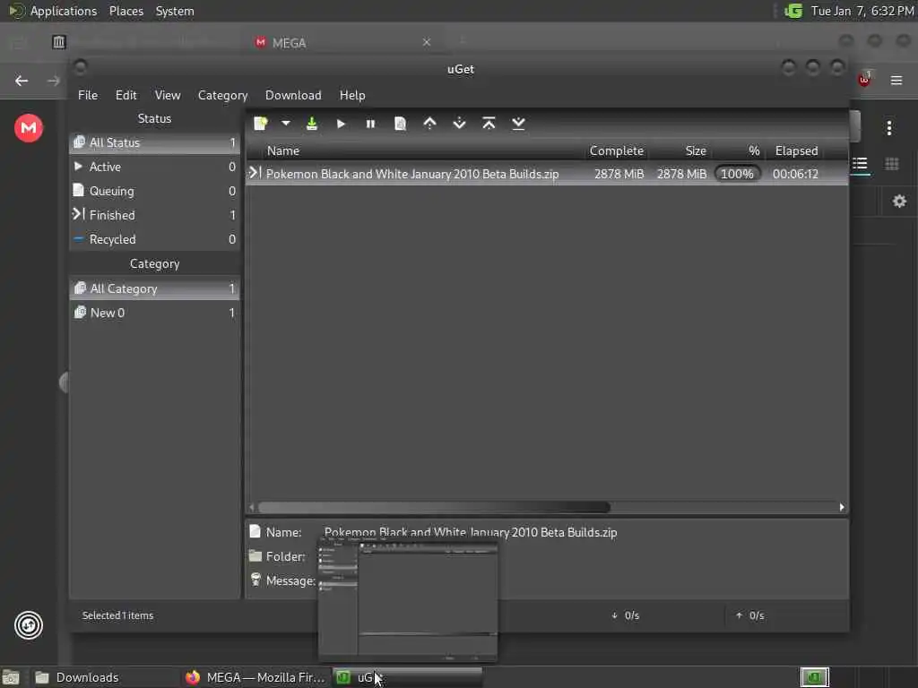Open the View menu in uGet
Image resolution: width=918 pixels, height=688 pixels.
(168, 95)
